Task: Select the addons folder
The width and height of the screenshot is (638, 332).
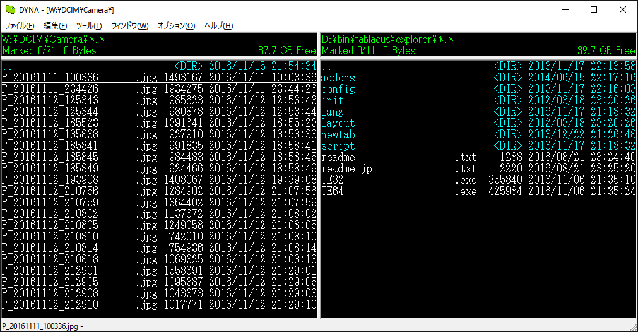Action: pyautogui.click(x=478, y=77)
